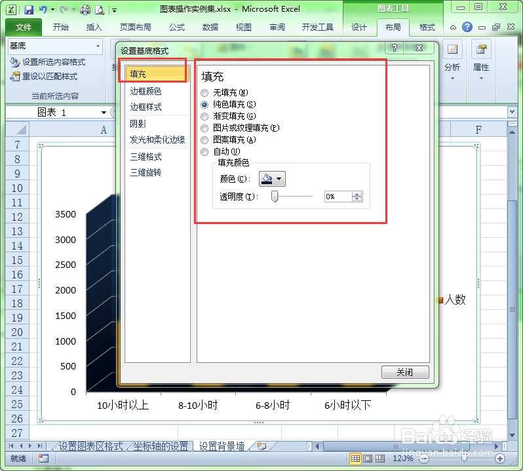Go to last sheet navigation arrow

[x=40, y=446]
